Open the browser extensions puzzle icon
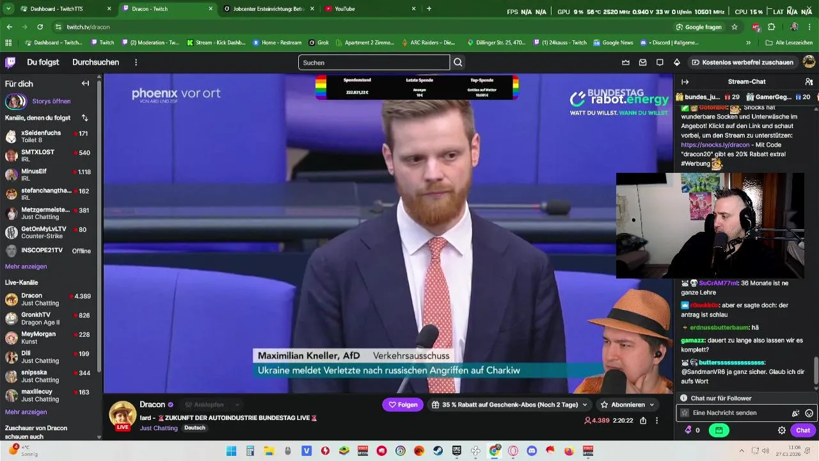 click(771, 27)
